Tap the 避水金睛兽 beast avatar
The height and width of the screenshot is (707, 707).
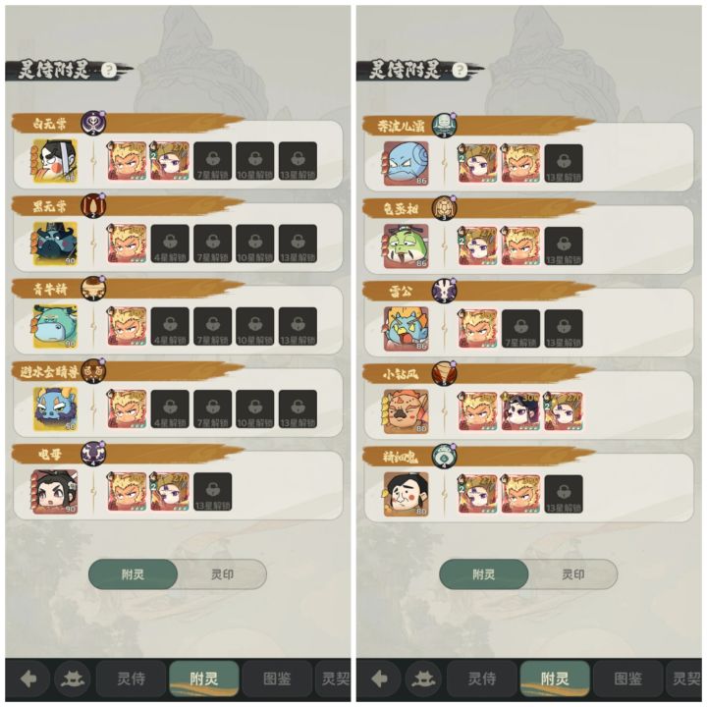55,408
